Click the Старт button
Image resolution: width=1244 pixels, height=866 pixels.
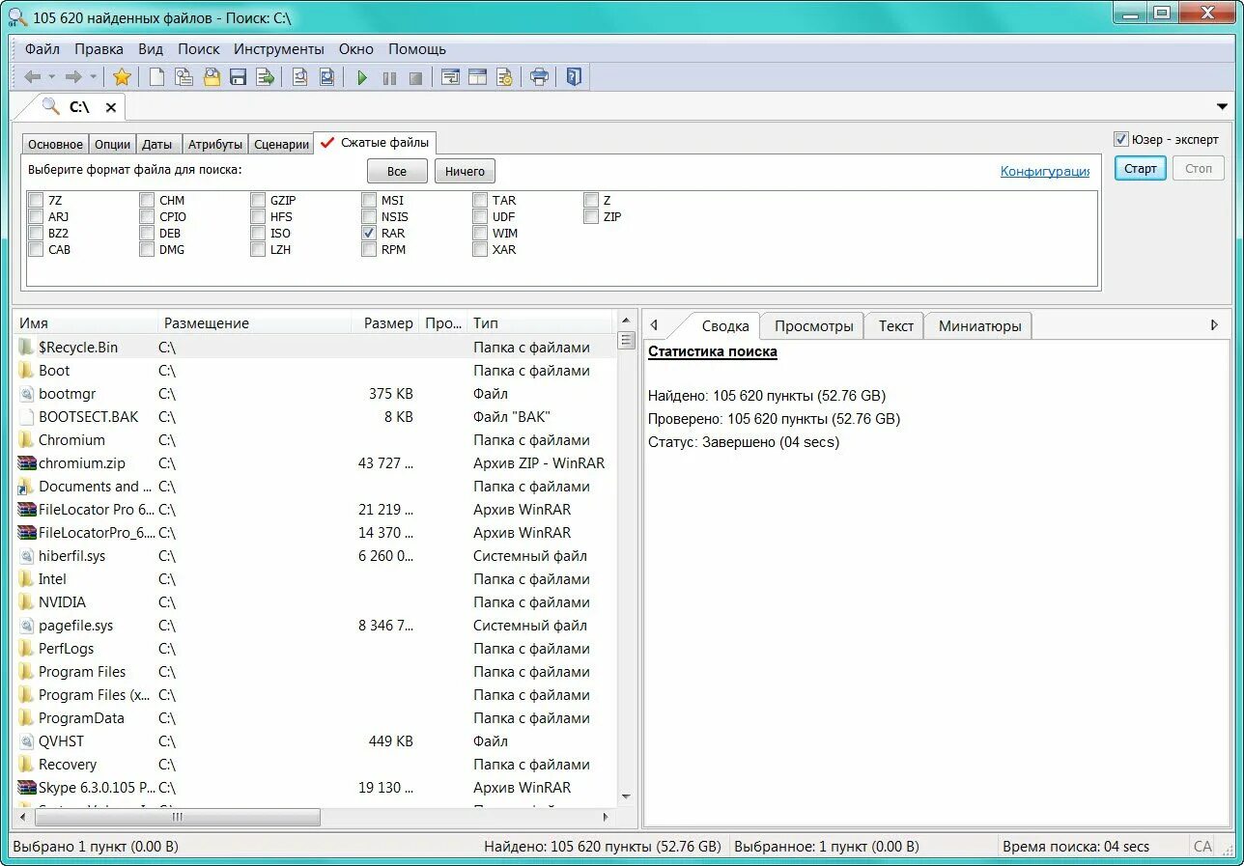(1141, 168)
